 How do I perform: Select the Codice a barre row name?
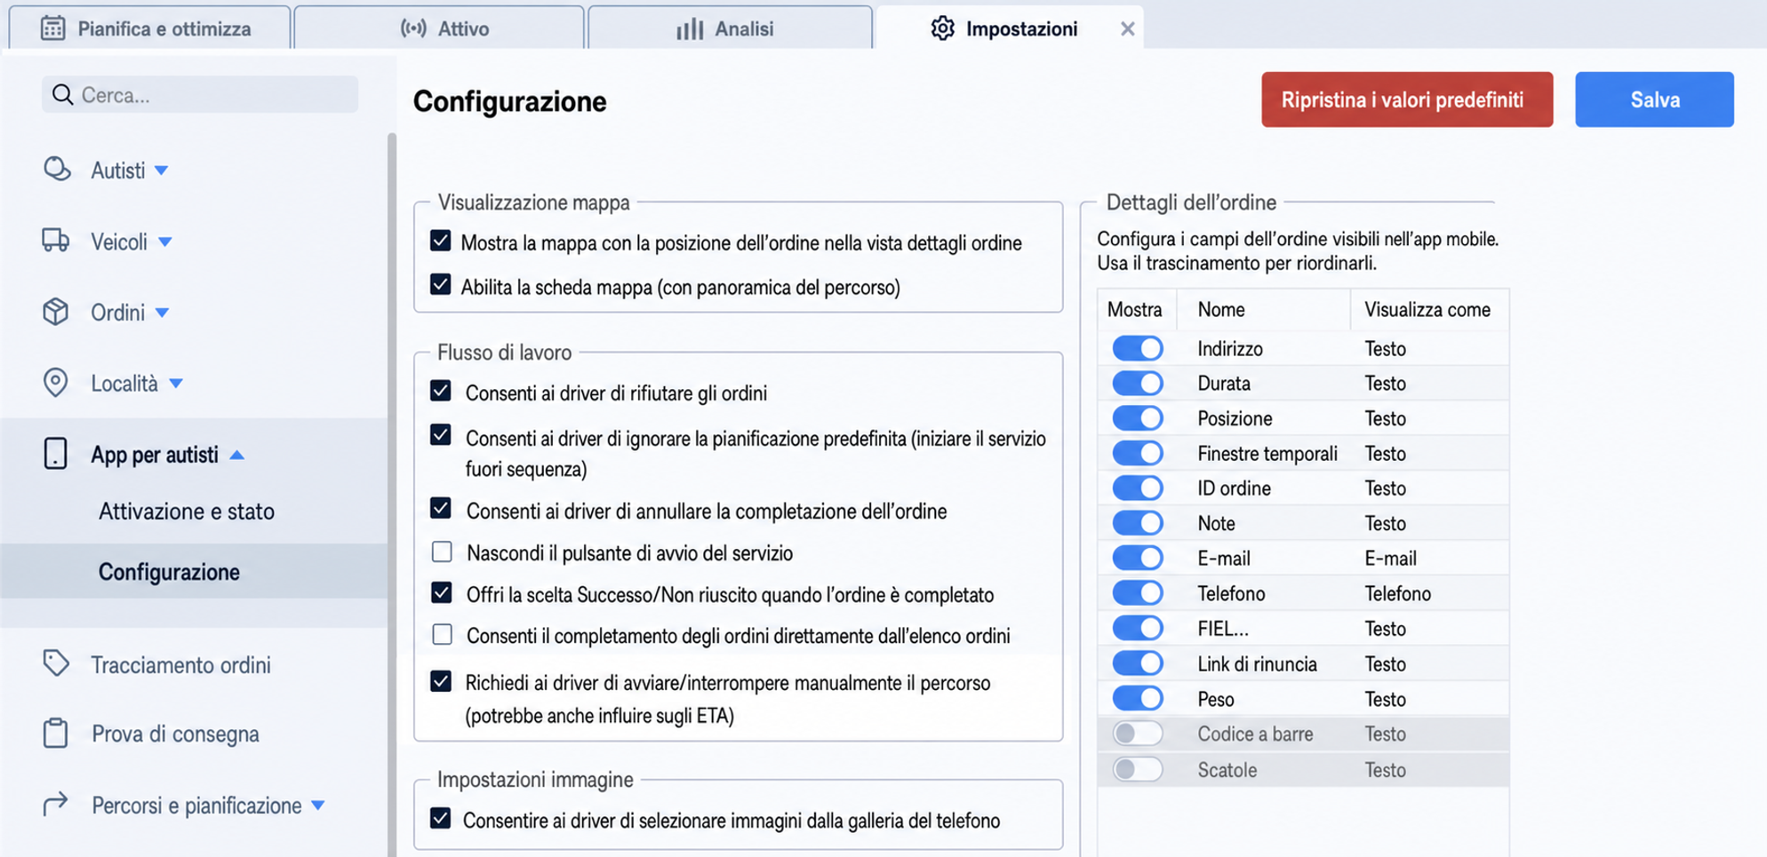pos(1255,734)
